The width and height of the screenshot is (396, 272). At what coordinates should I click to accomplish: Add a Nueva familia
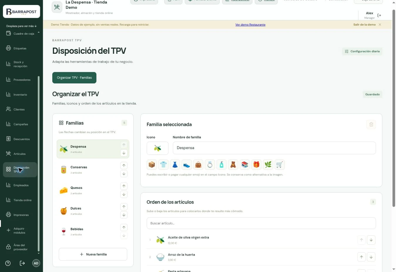pos(93,254)
